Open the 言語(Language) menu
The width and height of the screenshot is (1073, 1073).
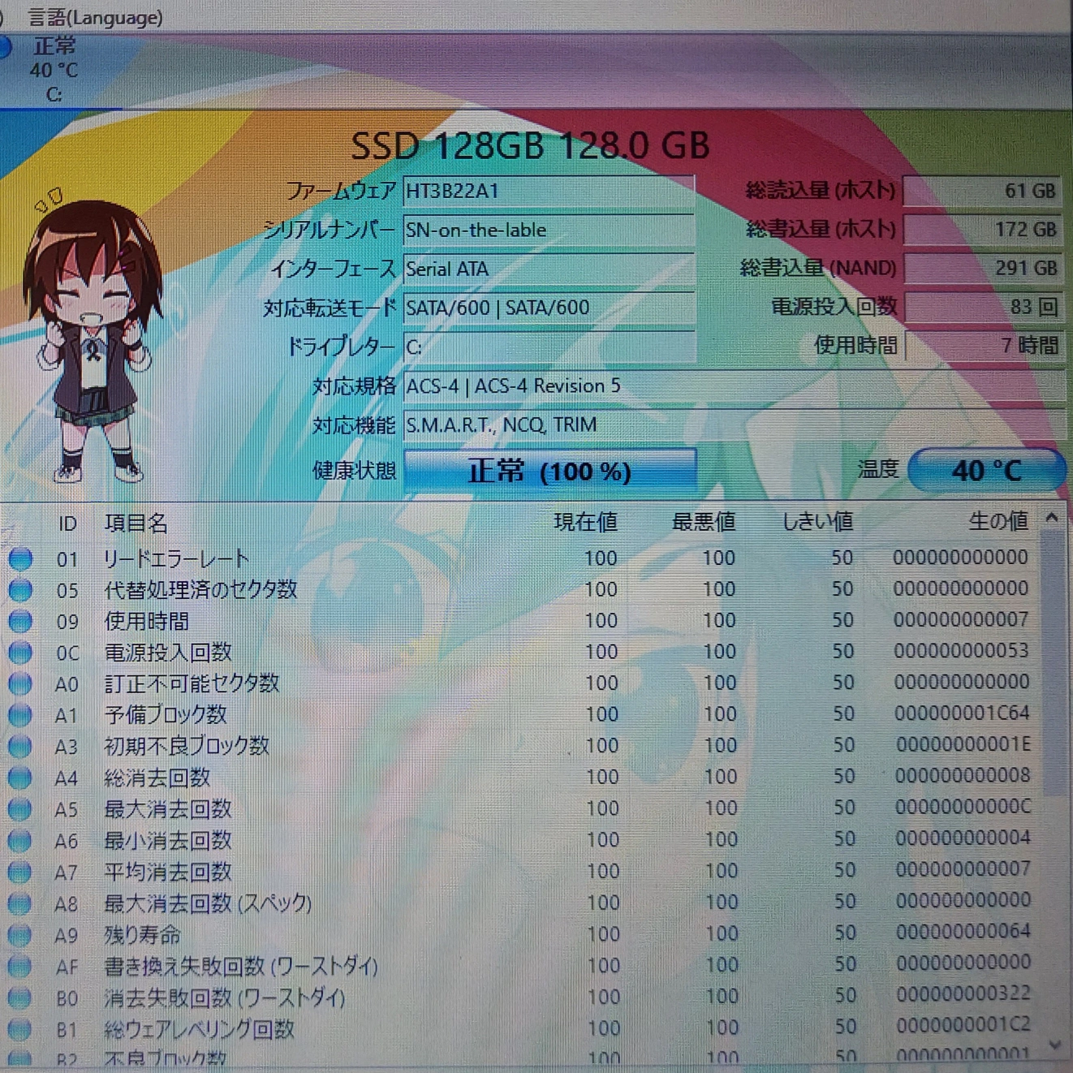tap(95, 17)
